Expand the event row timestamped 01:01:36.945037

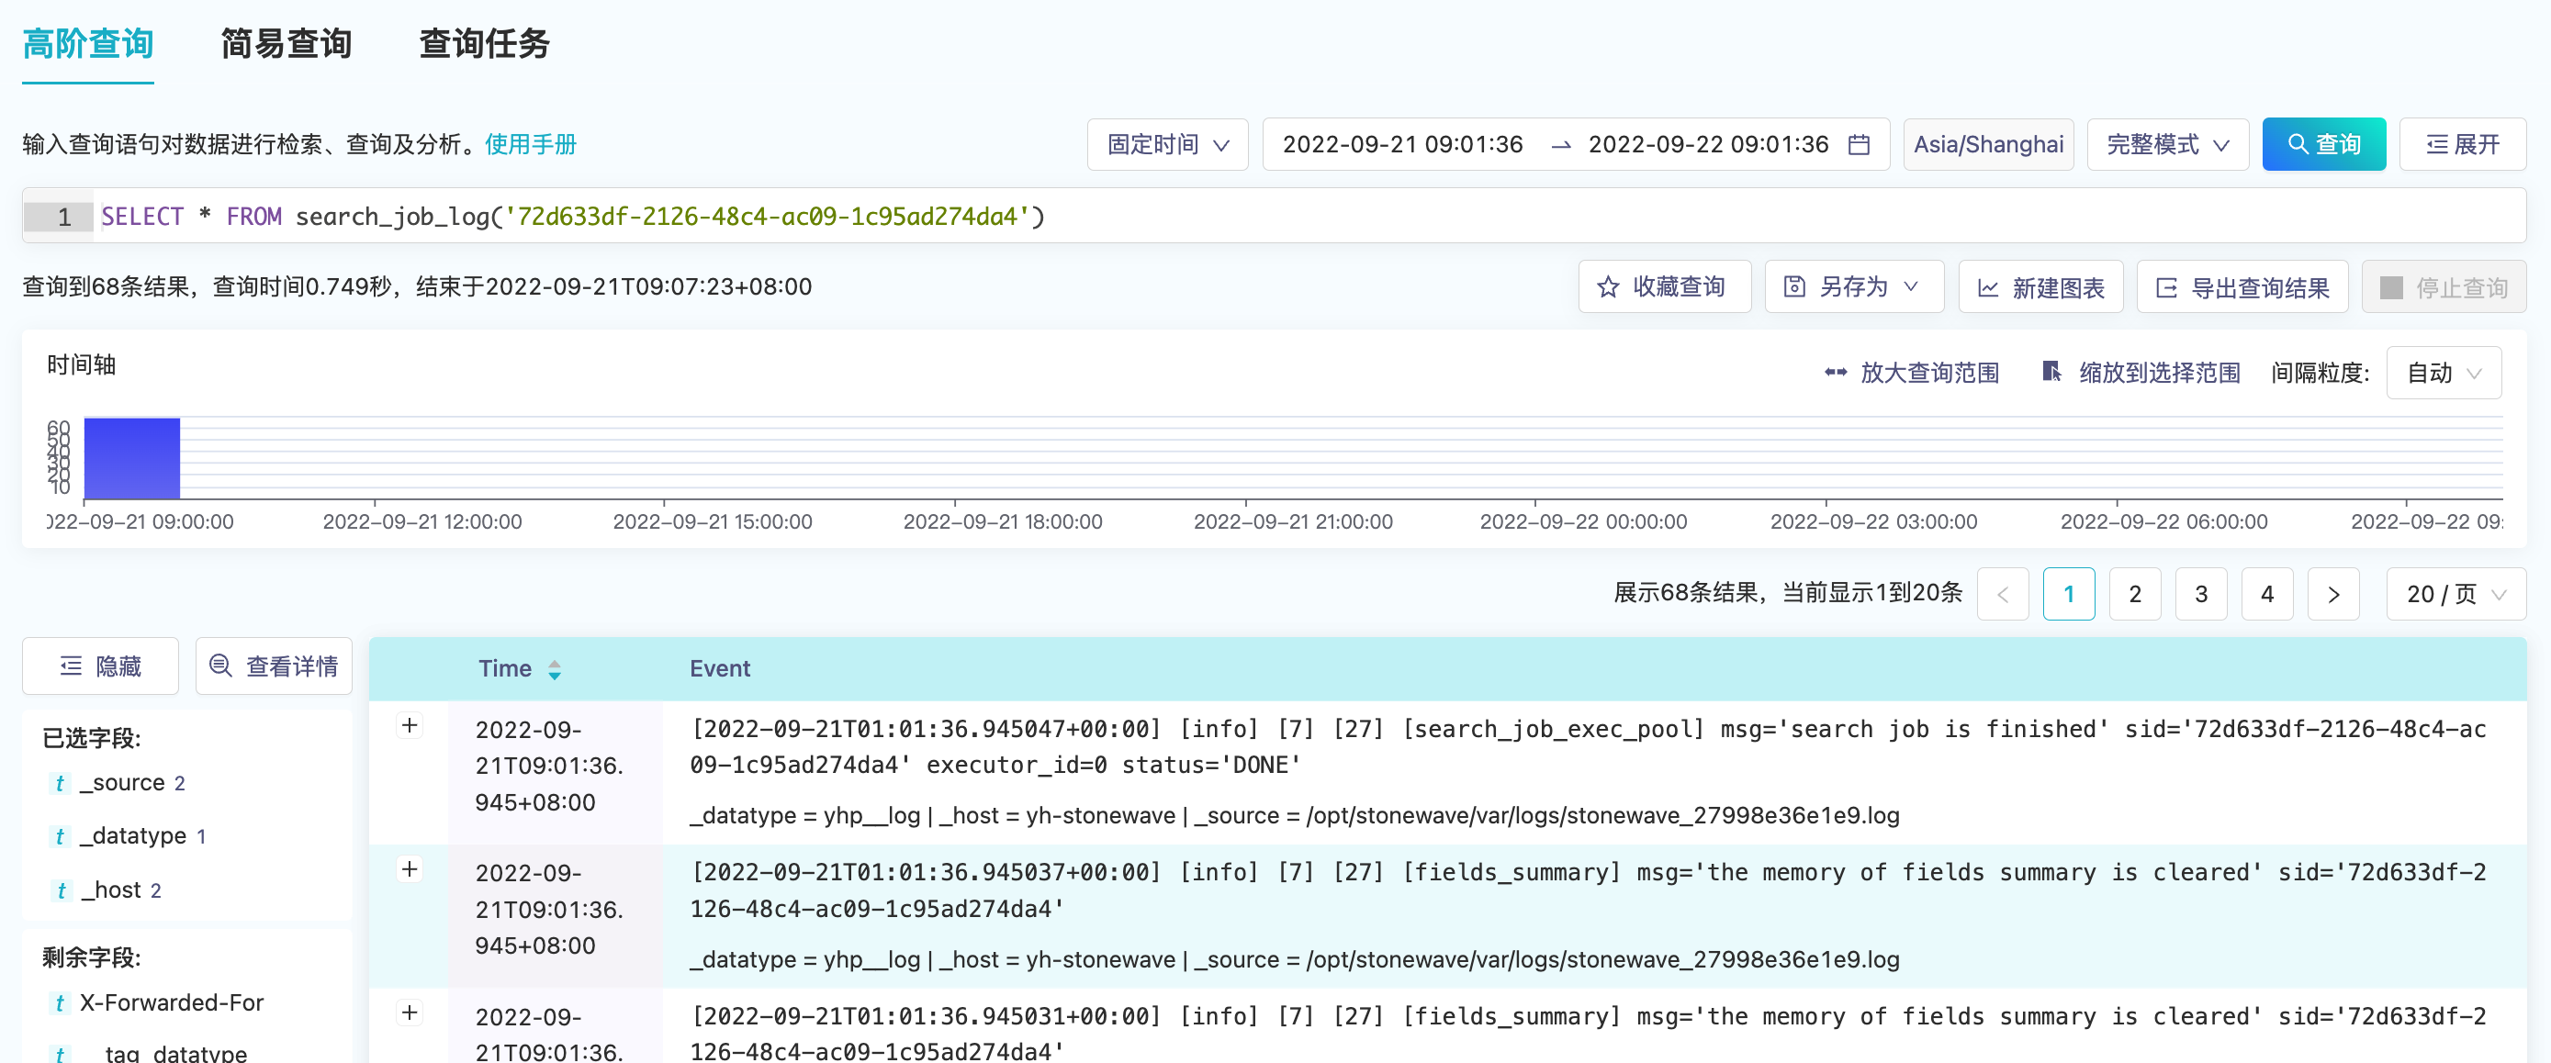tap(409, 869)
